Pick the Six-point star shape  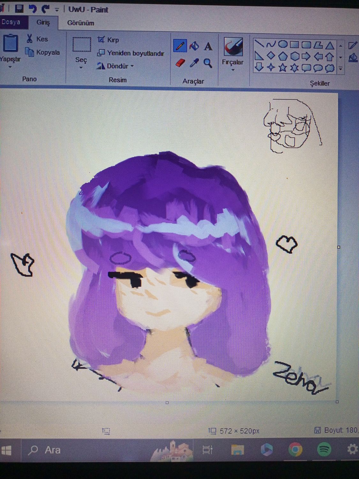(x=294, y=68)
